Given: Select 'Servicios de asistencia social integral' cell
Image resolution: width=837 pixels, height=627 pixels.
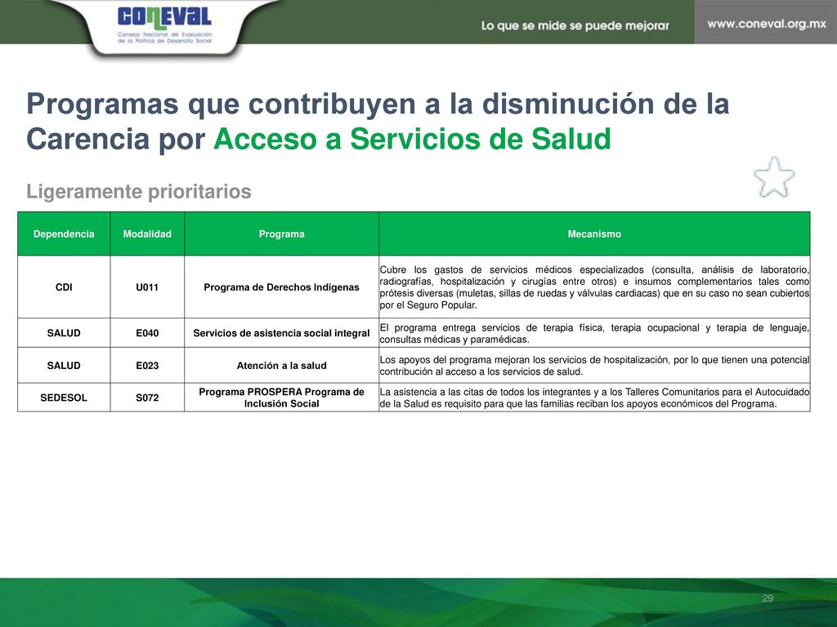Looking at the screenshot, I should coord(281,333).
